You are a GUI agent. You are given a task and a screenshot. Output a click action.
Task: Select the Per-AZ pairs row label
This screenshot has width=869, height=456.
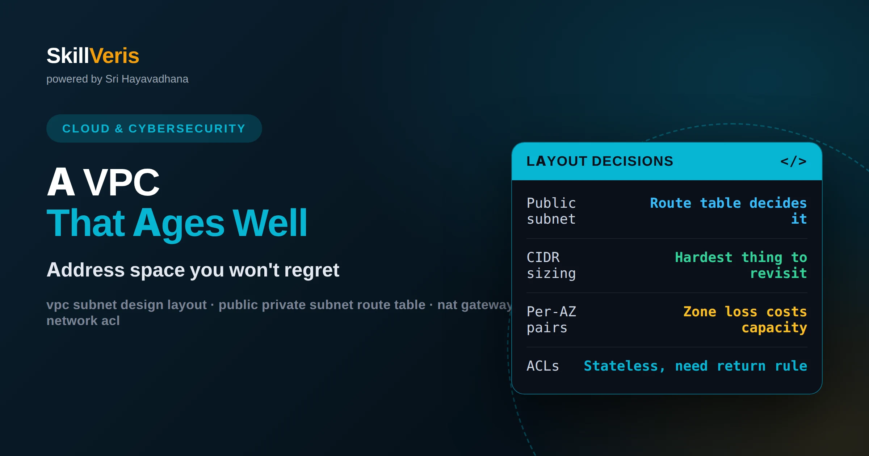coord(551,320)
